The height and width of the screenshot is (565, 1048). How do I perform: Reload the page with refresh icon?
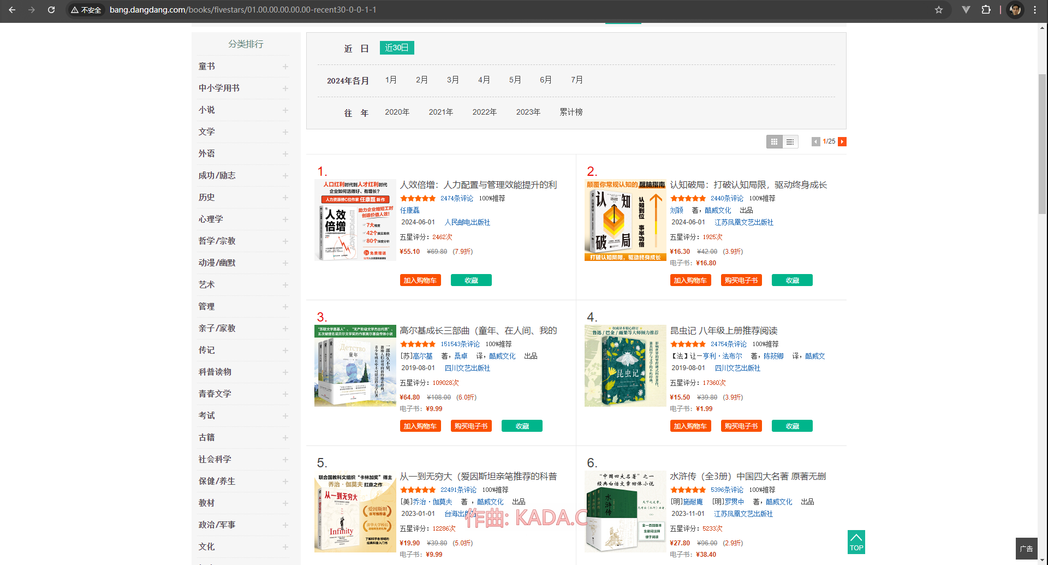coord(51,10)
